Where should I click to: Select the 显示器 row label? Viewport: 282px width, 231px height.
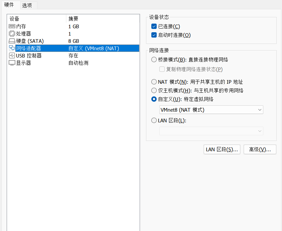tap(24, 63)
